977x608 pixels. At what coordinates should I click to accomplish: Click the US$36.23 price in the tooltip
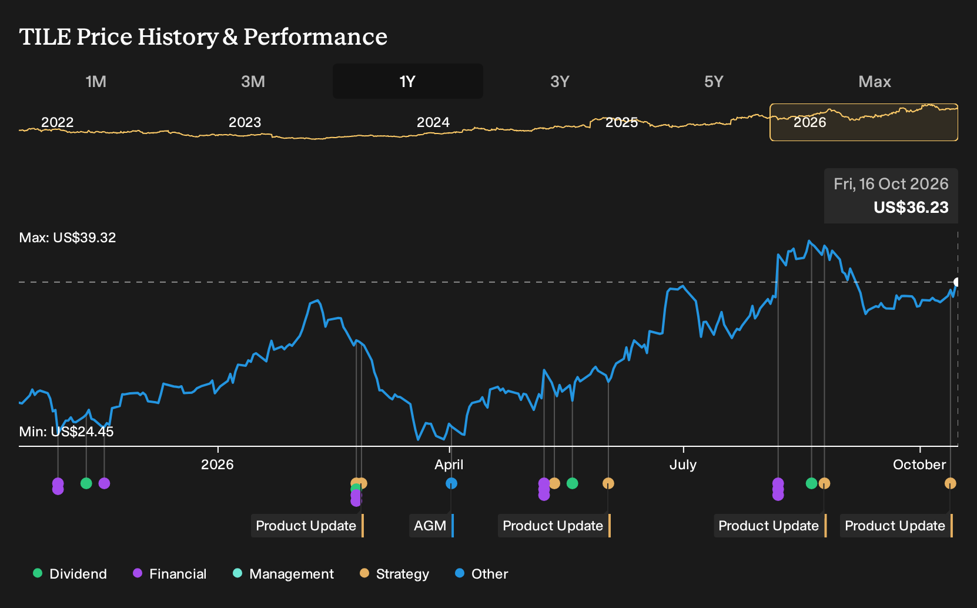pos(911,208)
